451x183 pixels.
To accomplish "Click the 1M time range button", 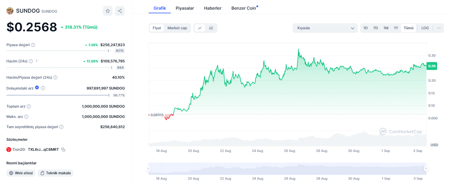I will (386, 28).
